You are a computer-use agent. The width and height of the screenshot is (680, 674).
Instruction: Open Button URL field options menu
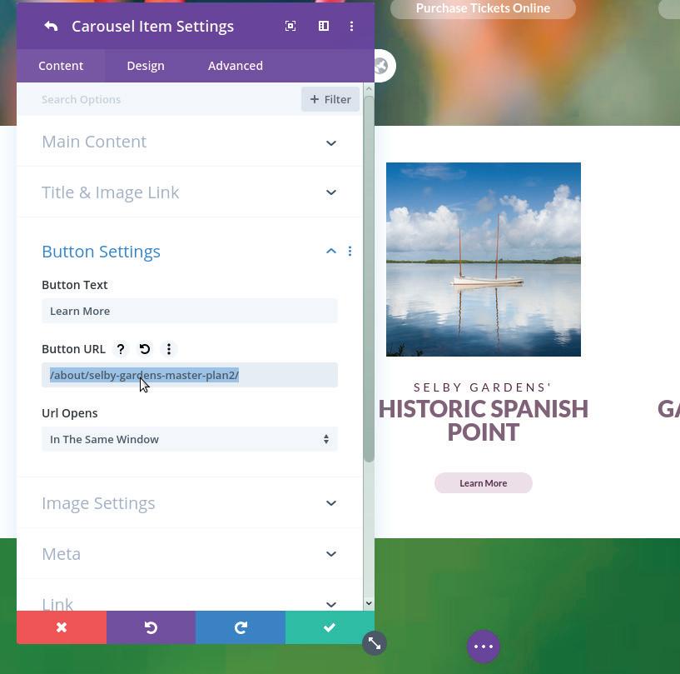(x=169, y=349)
